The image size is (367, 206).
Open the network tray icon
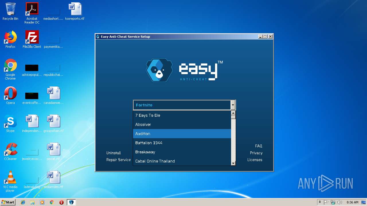[333, 202]
